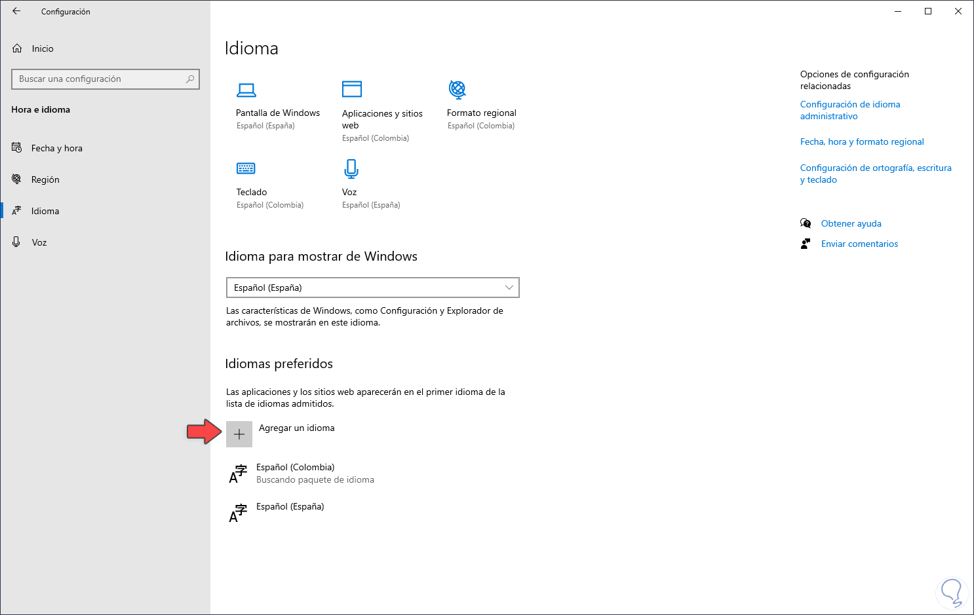Image resolution: width=974 pixels, height=615 pixels.
Task: Select the Fecha y hora calendar icon
Action: (17, 148)
